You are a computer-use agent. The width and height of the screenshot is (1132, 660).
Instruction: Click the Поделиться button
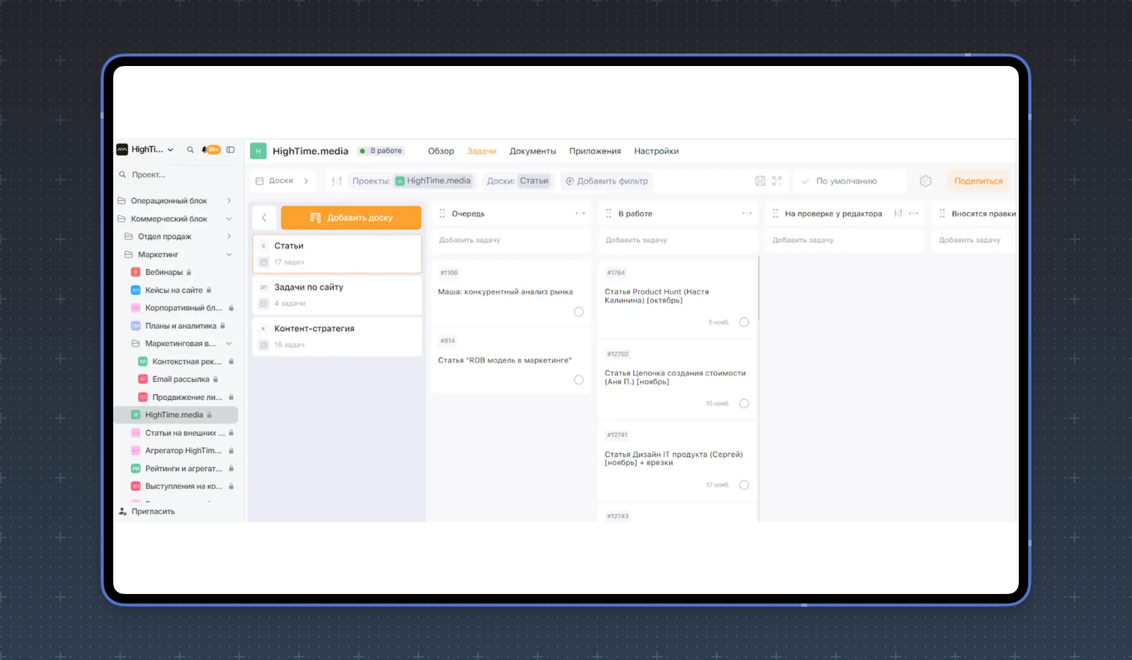978,181
